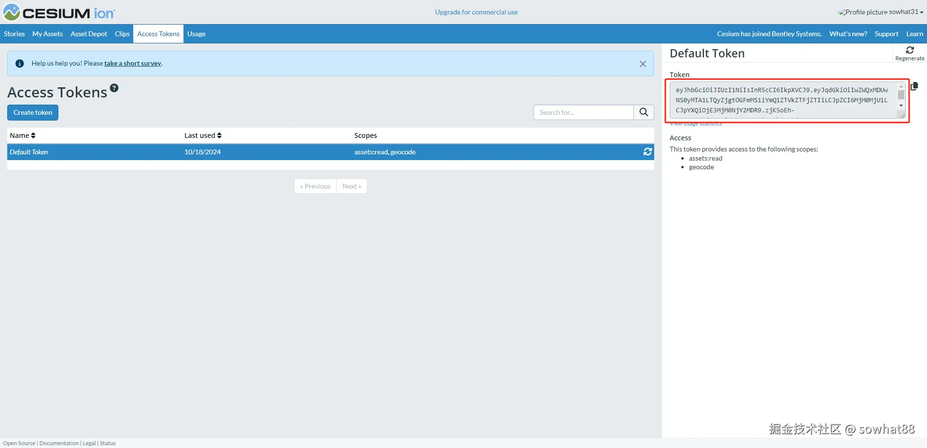Click Cesium has joined Bentley Systems link
Image resolution: width=927 pixels, height=448 pixels.
pos(769,34)
